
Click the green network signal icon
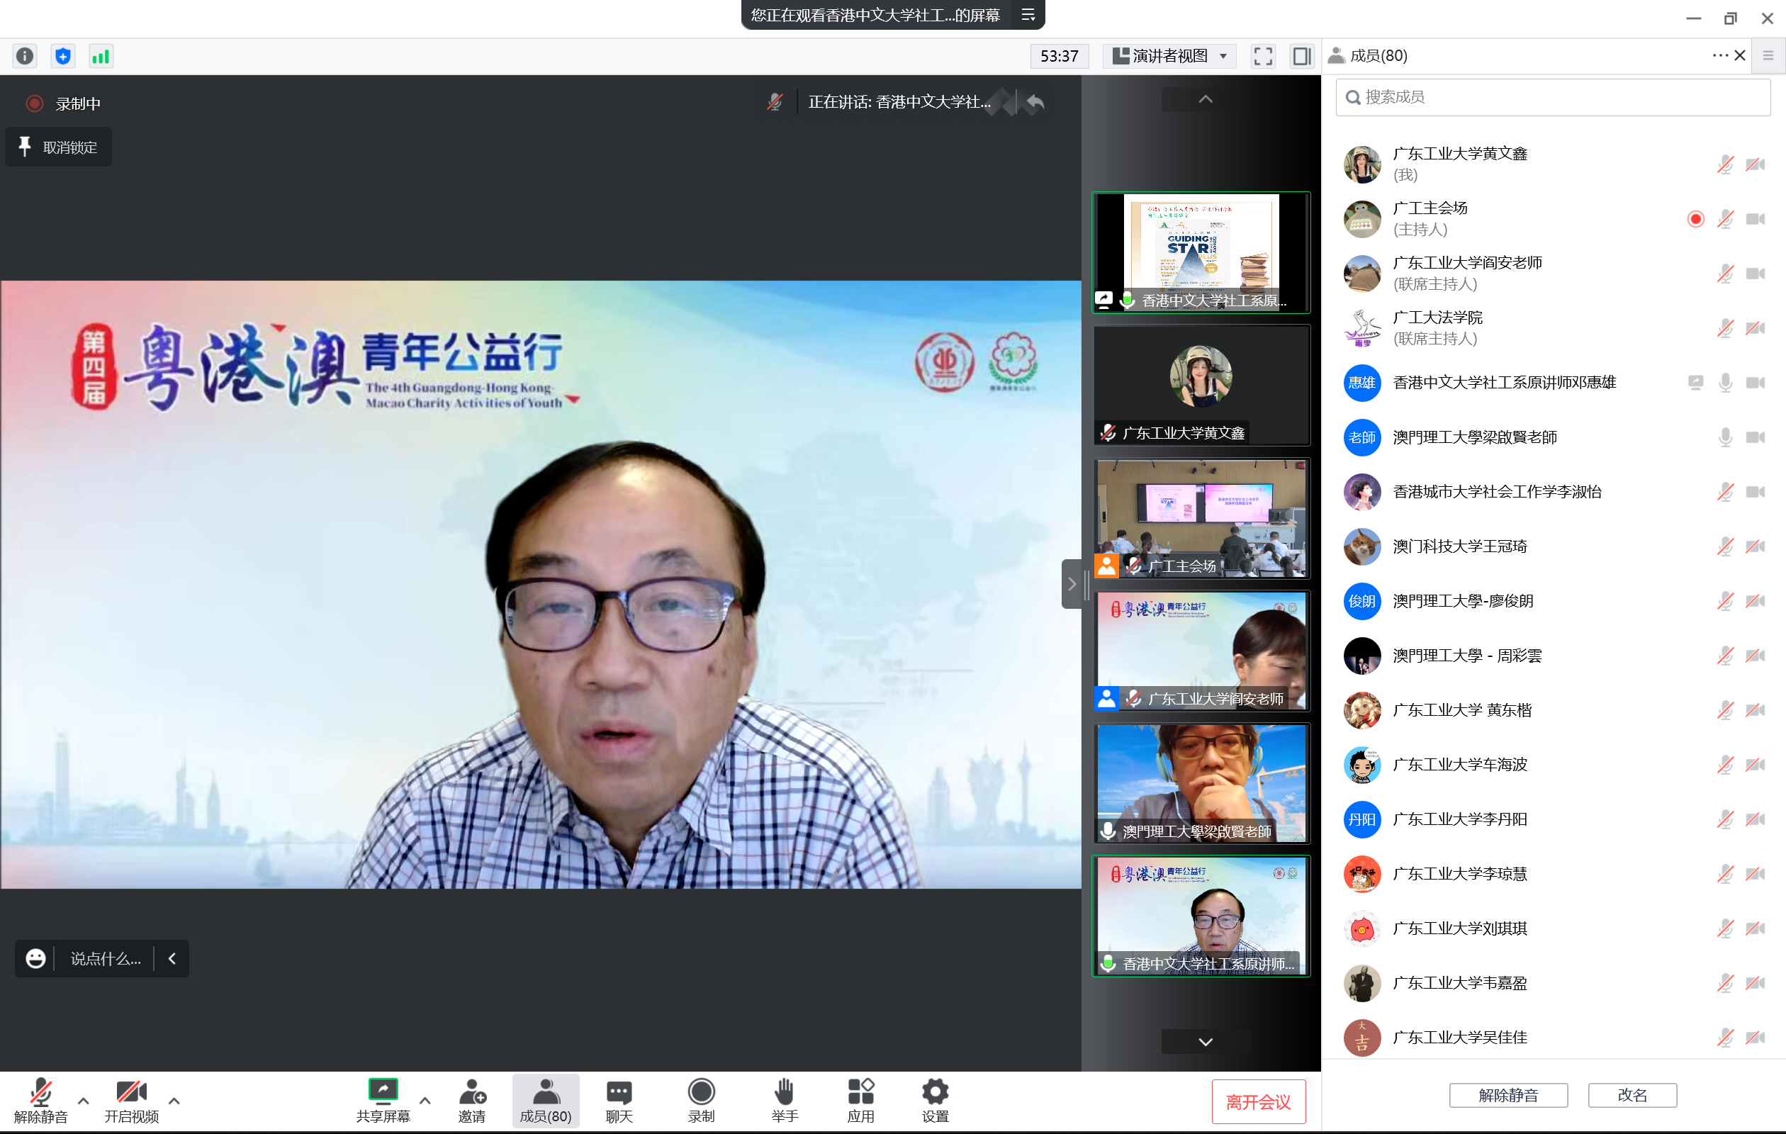(101, 57)
